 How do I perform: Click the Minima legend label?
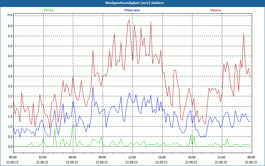point(48,10)
